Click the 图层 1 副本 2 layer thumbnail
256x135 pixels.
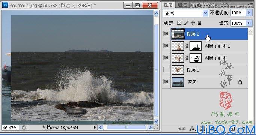178,46
